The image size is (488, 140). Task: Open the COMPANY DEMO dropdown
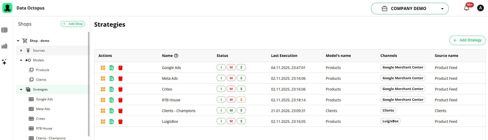click(410, 8)
